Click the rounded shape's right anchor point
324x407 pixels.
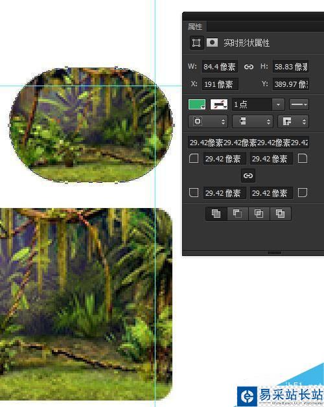(x=173, y=125)
